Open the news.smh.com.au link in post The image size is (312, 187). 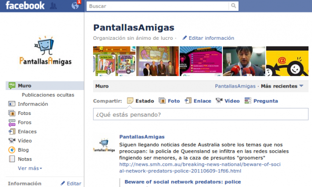point(200,168)
